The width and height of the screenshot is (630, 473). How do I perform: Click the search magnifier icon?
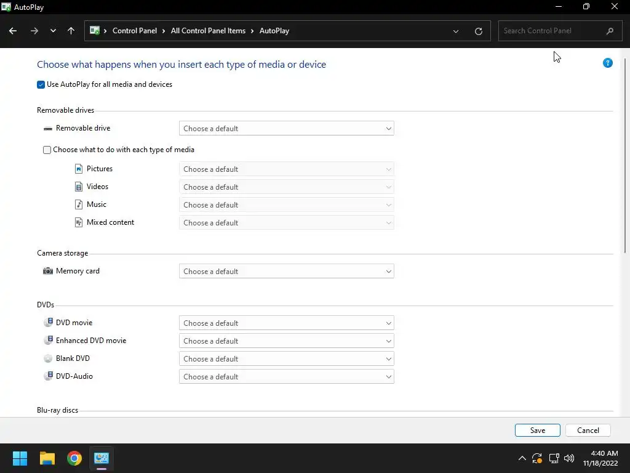pos(610,31)
